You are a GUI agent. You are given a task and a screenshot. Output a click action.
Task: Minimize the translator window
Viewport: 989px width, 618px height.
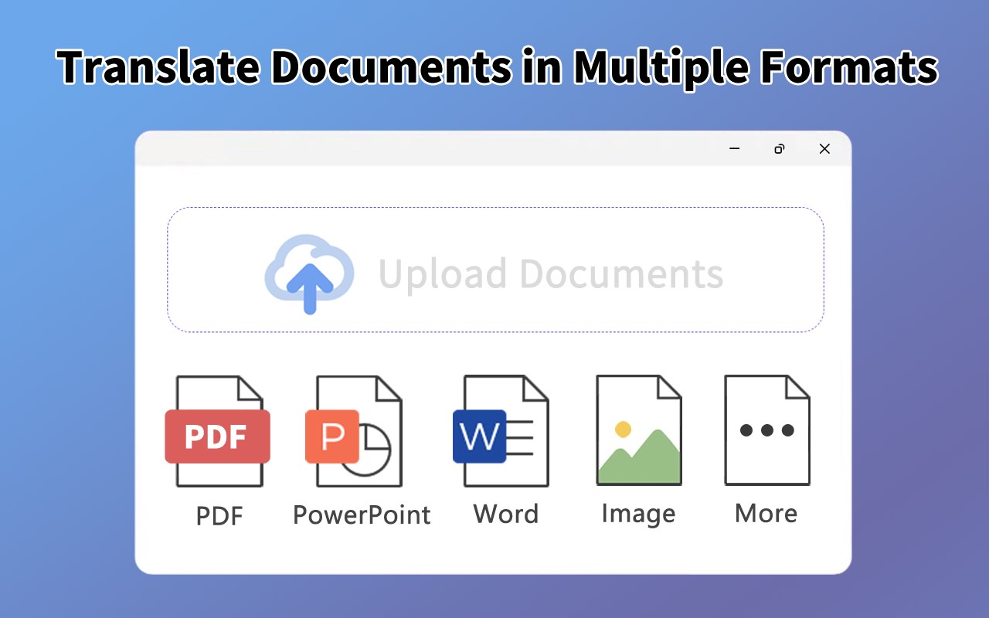coord(735,148)
